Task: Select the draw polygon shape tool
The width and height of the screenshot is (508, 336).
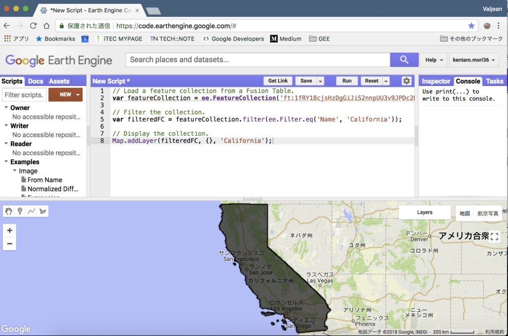Action: coord(43,212)
